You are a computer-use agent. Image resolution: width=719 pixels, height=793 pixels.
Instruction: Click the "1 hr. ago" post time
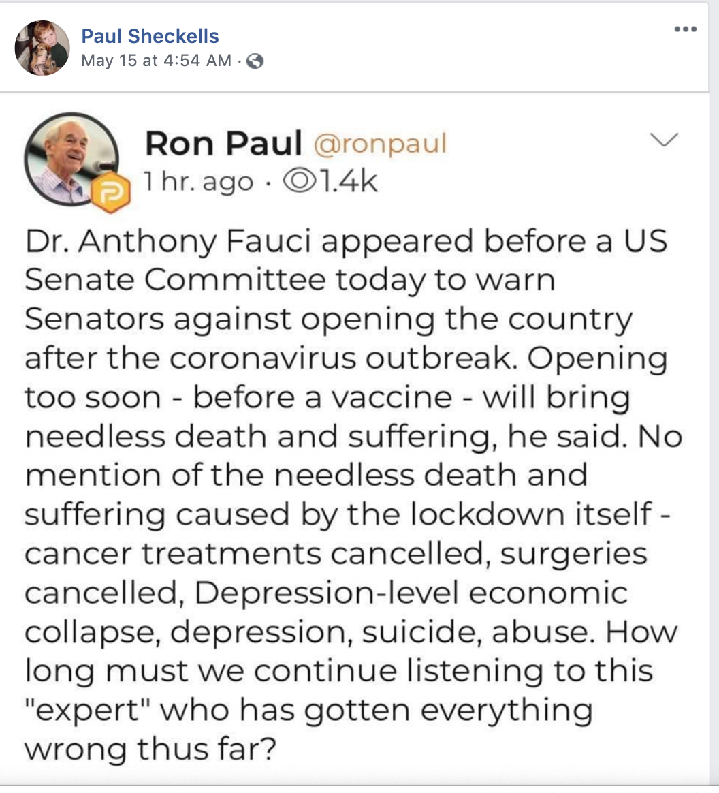tap(198, 181)
